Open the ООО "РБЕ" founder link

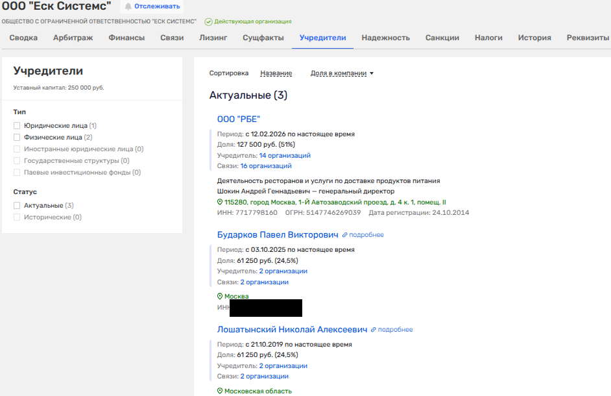pyautogui.click(x=238, y=119)
